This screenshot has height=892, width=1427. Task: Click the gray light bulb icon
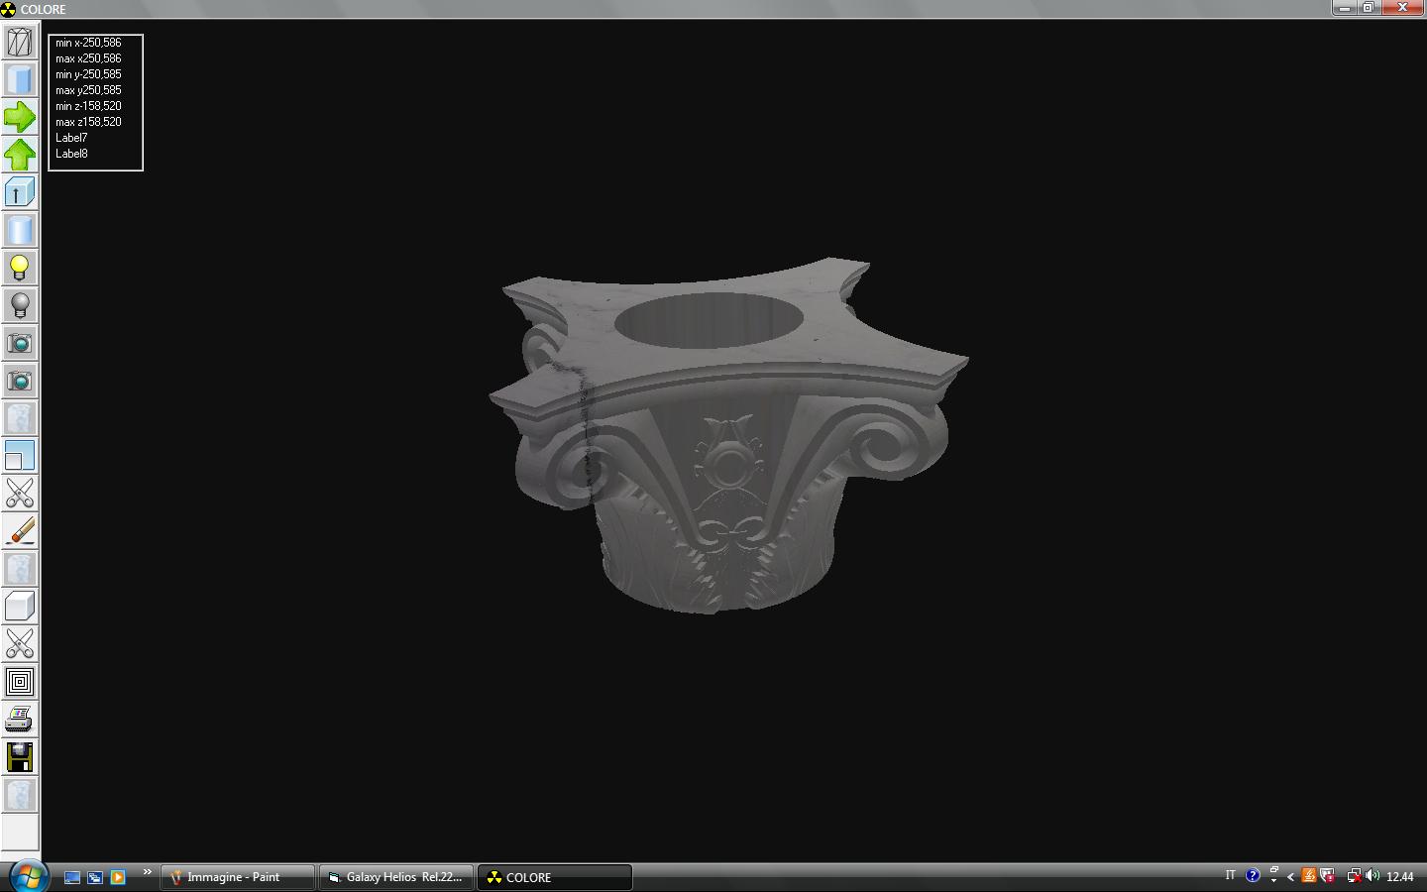point(20,305)
